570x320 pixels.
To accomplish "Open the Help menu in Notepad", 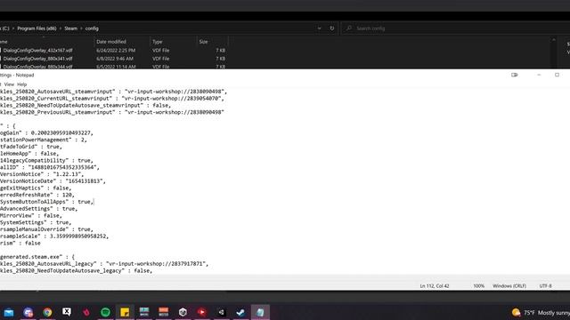I will click(21, 84).
